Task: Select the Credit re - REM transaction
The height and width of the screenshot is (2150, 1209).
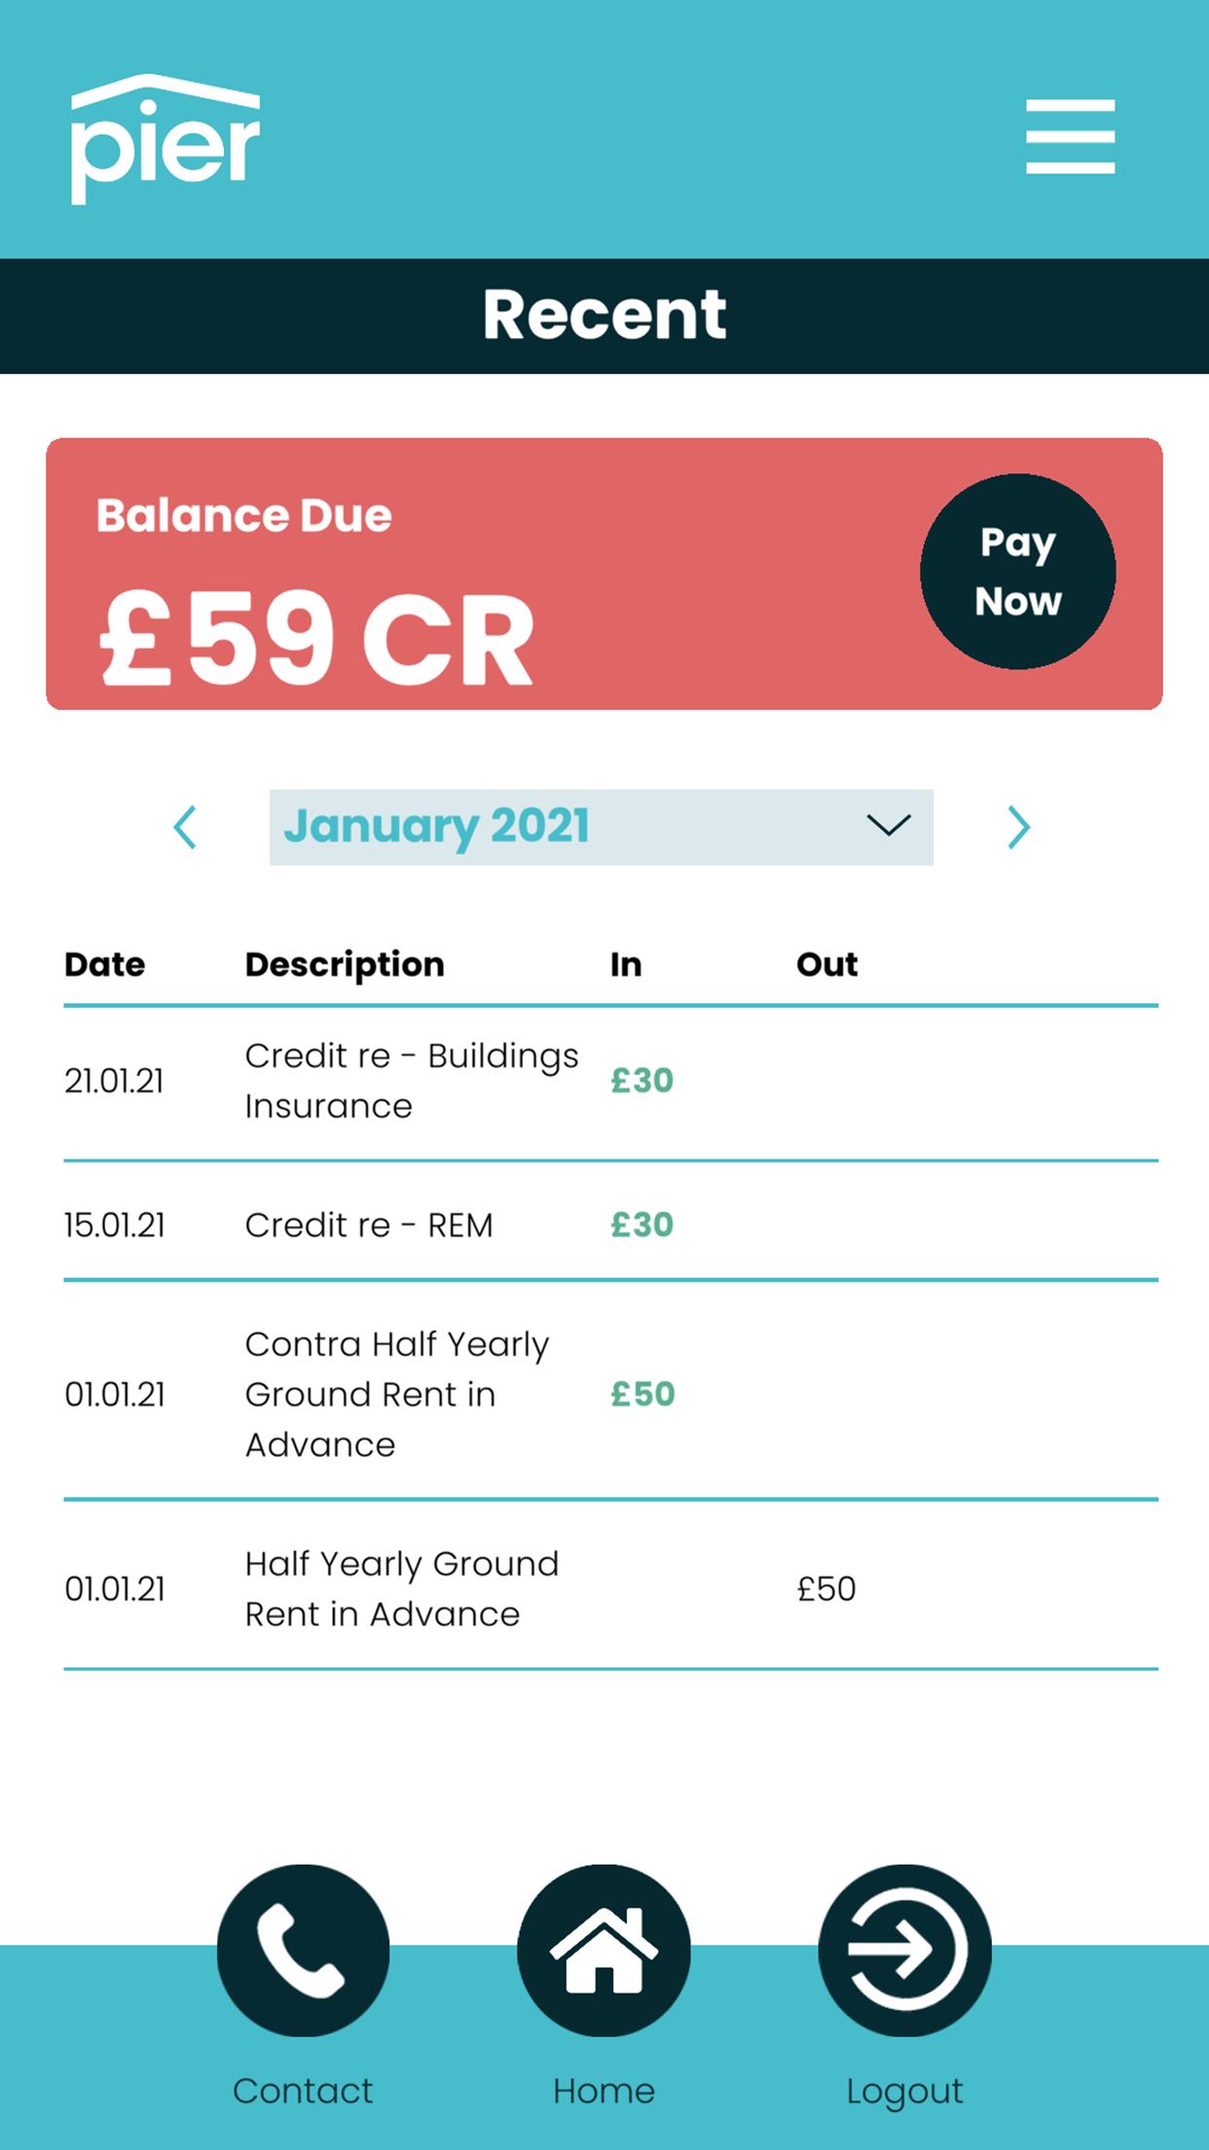Action: click(369, 1225)
